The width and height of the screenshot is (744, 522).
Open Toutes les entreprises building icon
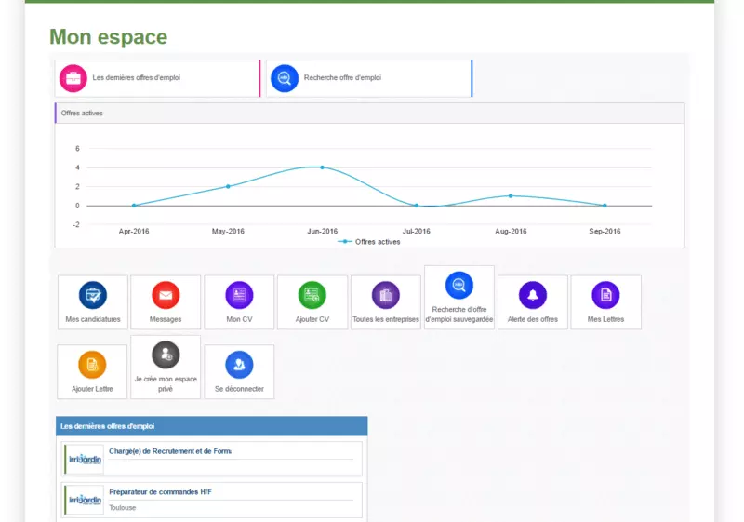click(386, 295)
